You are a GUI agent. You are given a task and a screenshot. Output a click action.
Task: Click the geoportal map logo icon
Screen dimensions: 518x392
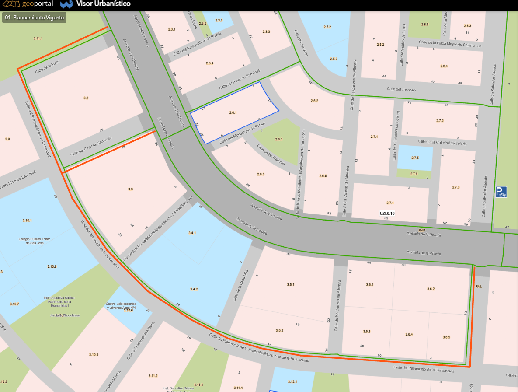(x=11, y=4)
